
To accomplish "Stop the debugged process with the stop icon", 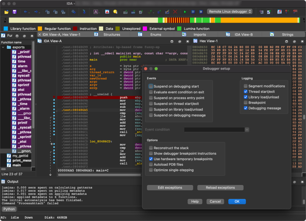I will (201, 11).
